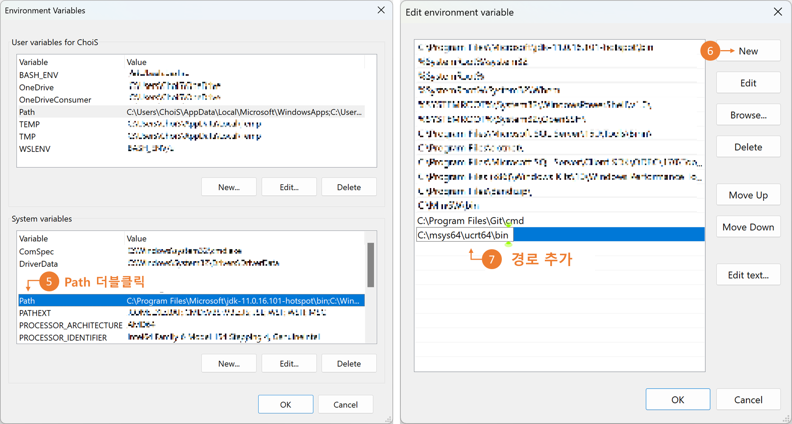792x424 pixels.
Task: Delete the selected path entry
Action: tap(748, 147)
